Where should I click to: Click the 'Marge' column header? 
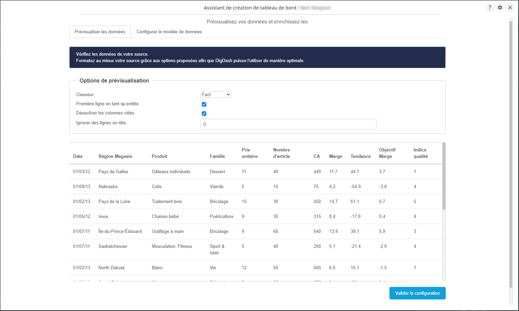[335, 156]
